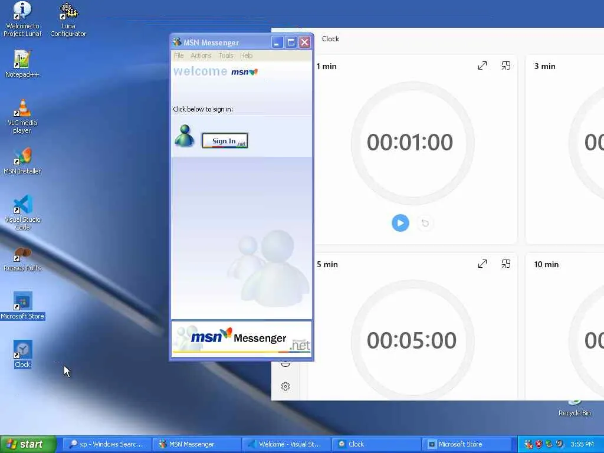
Task: Click the Sign In .net button
Action: pyautogui.click(x=225, y=140)
